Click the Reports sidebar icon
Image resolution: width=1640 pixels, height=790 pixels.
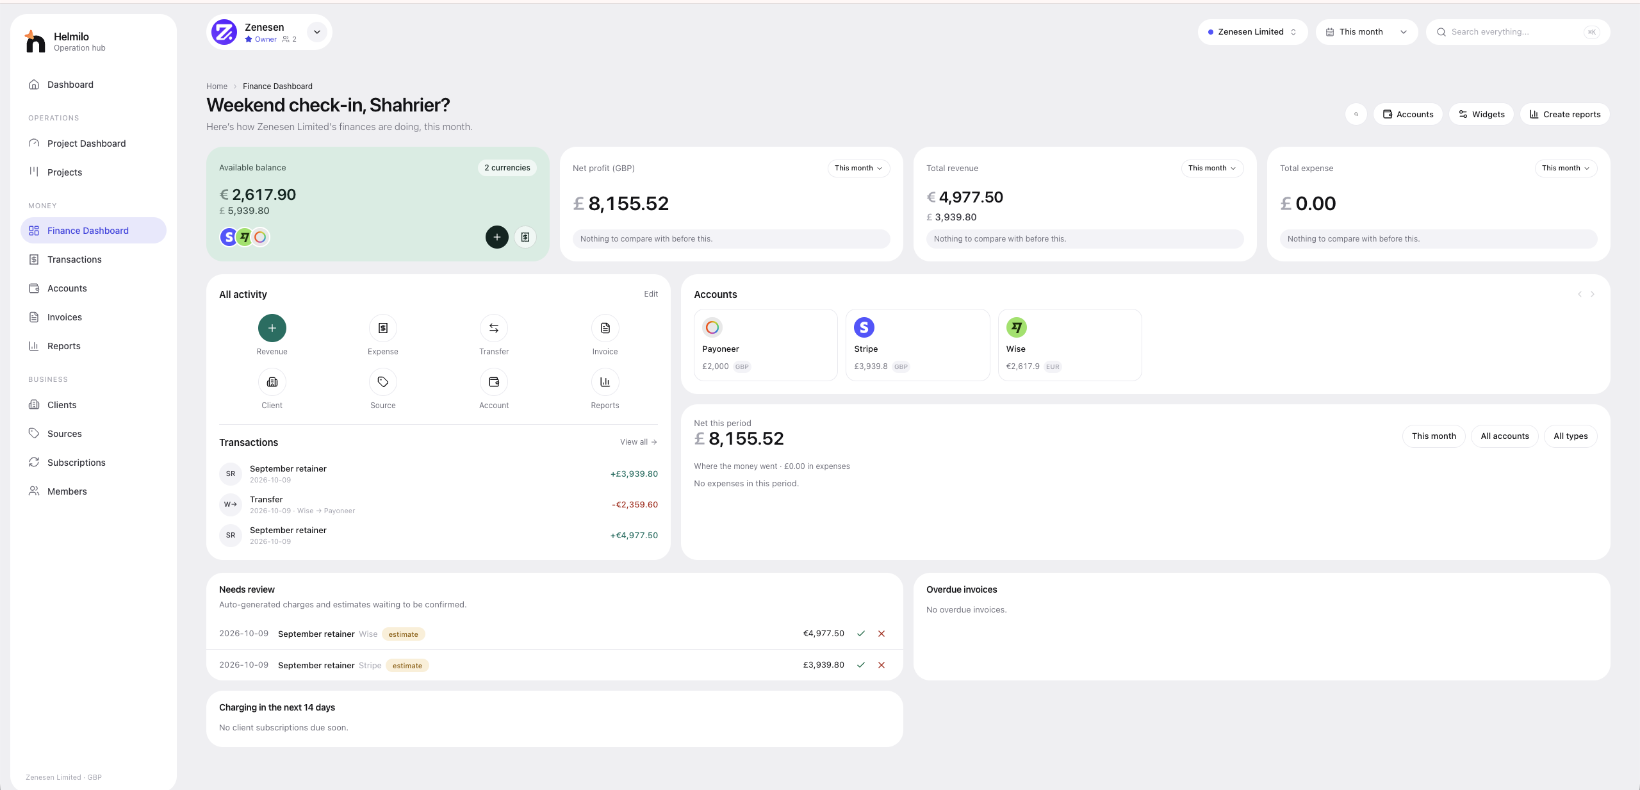34,346
